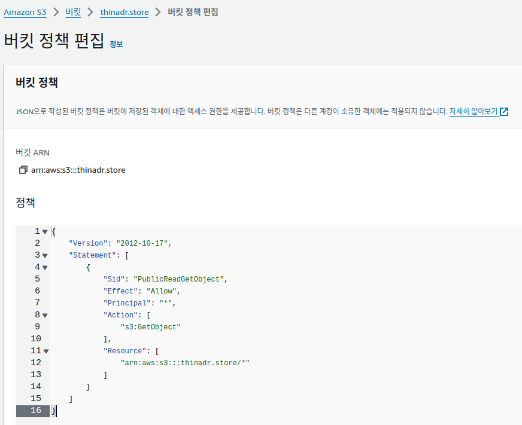Place cursor on "2012-10-17" version value
The image size is (522, 425).
coord(142,243)
